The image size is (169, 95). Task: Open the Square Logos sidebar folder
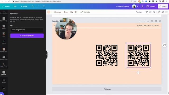[x=4, y=19]
